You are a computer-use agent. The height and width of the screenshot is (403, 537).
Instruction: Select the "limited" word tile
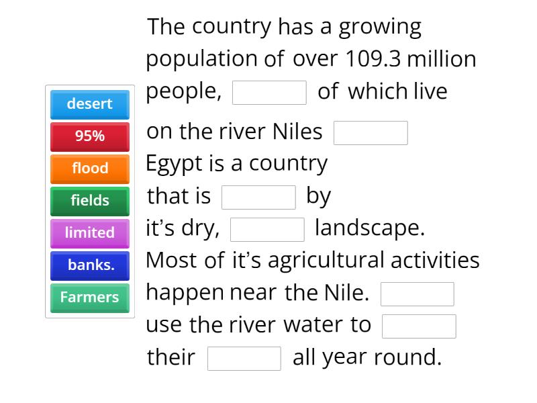coord(89,233)
